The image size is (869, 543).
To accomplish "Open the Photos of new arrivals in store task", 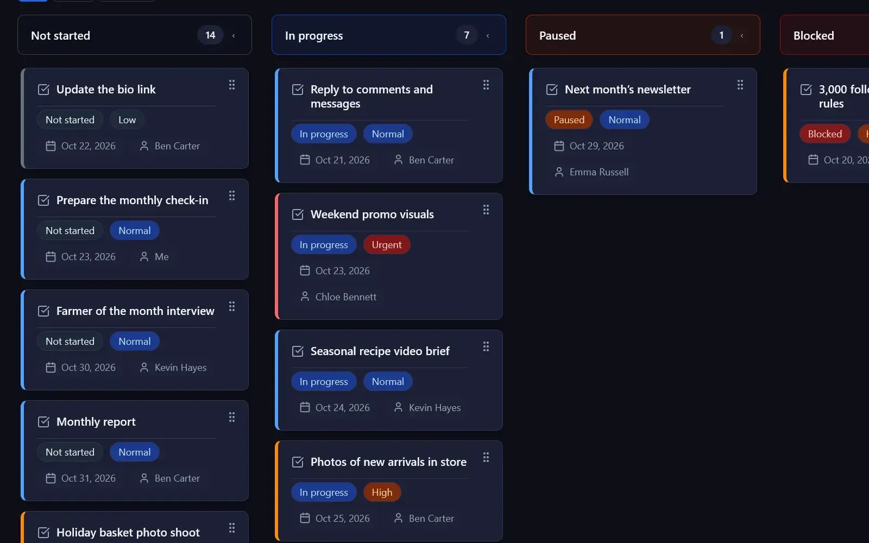I will coord(388,462).
